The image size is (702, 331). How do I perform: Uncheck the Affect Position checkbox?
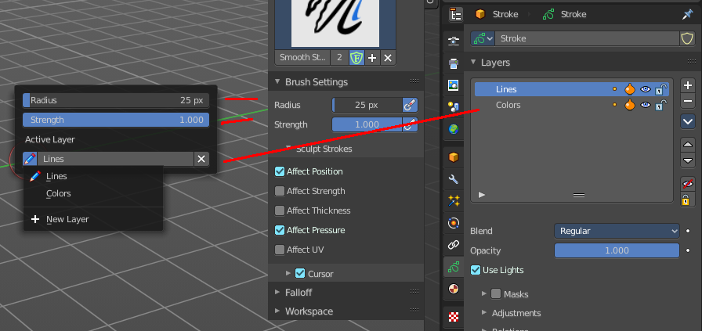pyautogui.click(x=280, y=171)
